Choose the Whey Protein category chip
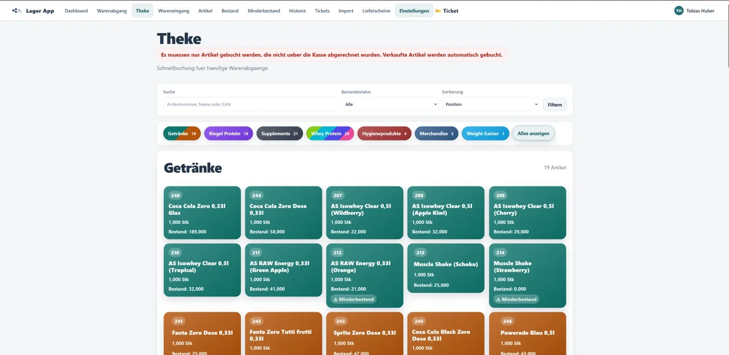 (x=330, y=134)
